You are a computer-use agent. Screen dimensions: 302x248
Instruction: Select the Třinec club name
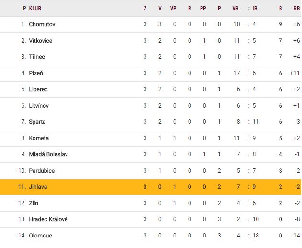(x=37, y=57)
